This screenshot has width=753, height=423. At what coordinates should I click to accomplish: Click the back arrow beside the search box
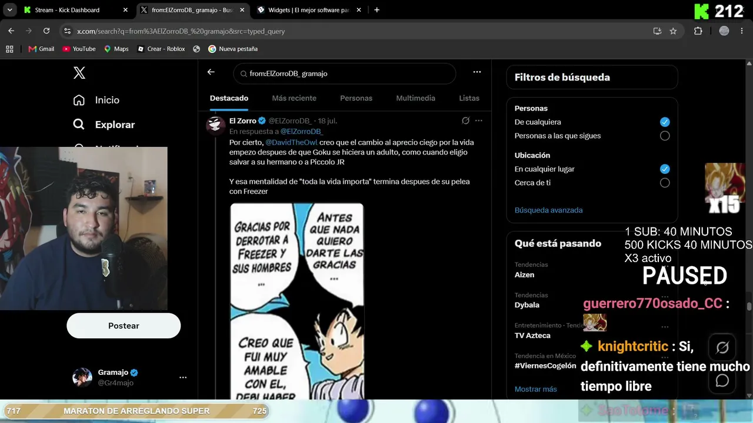[211, 72]
